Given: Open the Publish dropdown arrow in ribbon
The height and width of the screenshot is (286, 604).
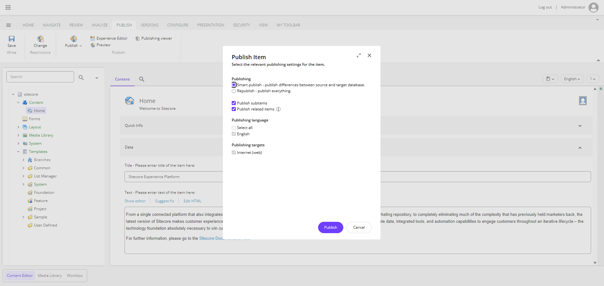Looking at the screenshot, I should pos(81,46).
